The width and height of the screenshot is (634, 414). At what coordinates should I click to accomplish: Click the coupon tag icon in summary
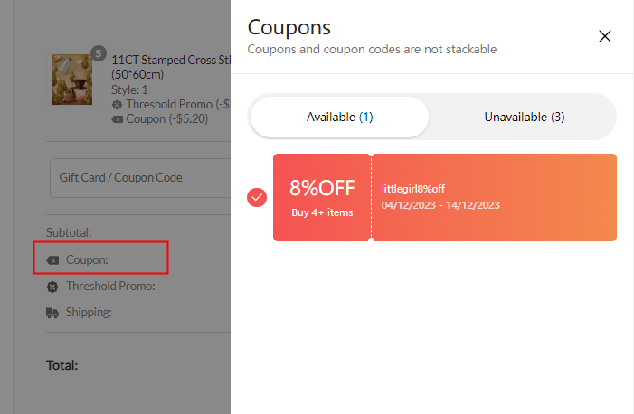(52, 260)
